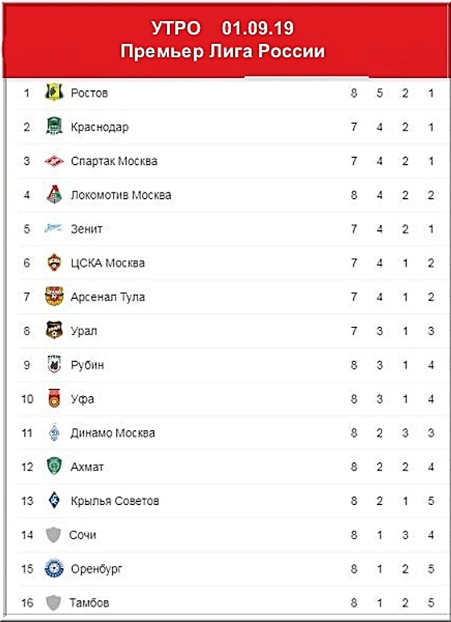
Task: Click the Arsenal Tula club logo
Action: point(54,297)
